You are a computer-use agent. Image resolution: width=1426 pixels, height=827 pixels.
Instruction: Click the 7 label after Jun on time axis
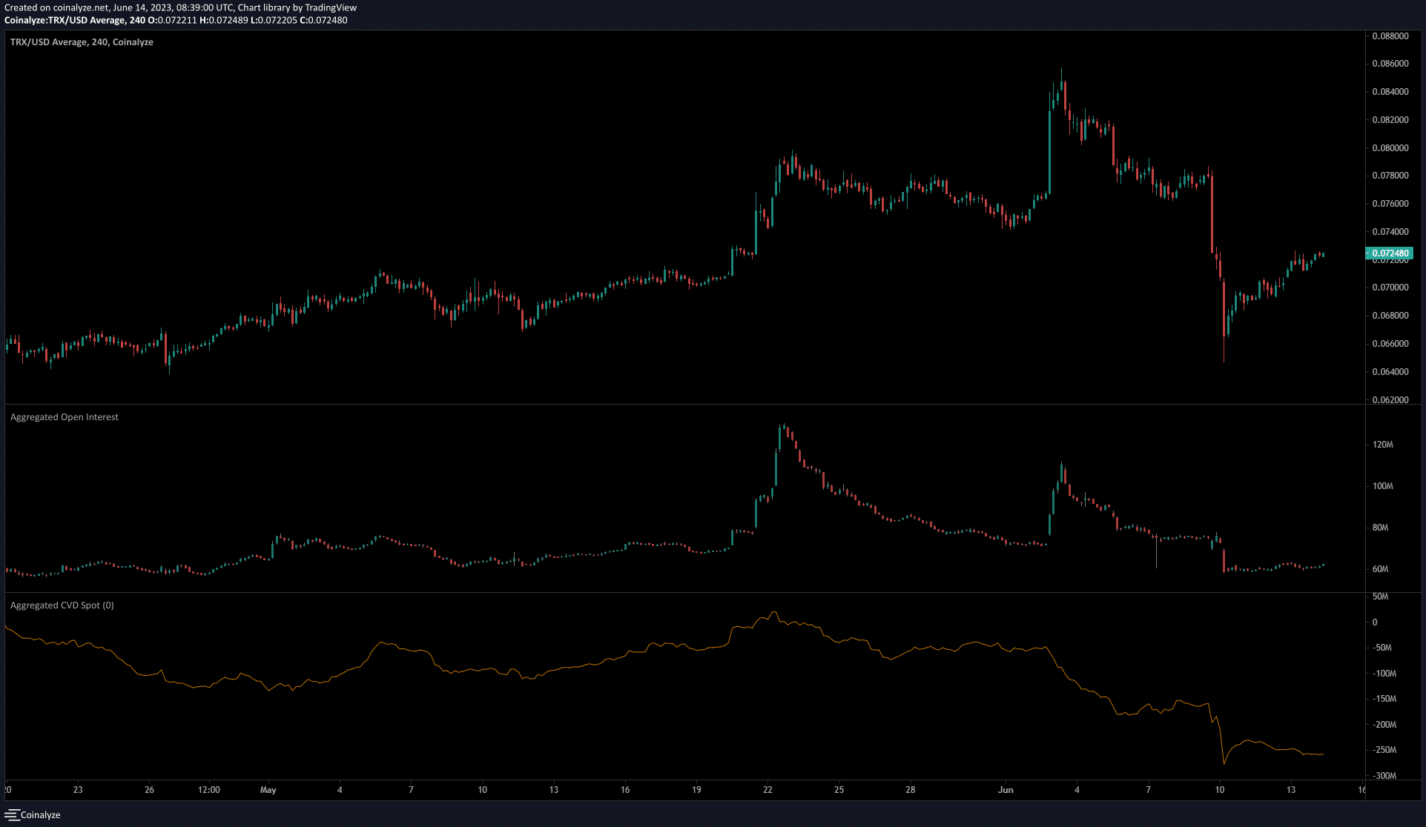coord(1149,790)
